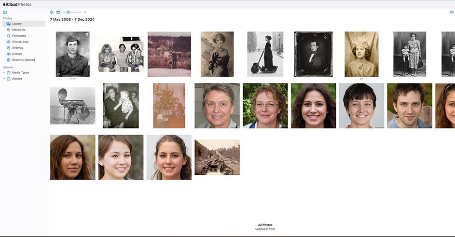
Task: Click the aspect ratio toggle icon in toolbar
Action: pyautogui.click(x=52, y=12)
